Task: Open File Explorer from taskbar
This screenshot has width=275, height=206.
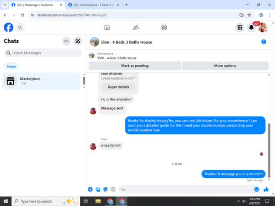Action: (x=98, y=202)
